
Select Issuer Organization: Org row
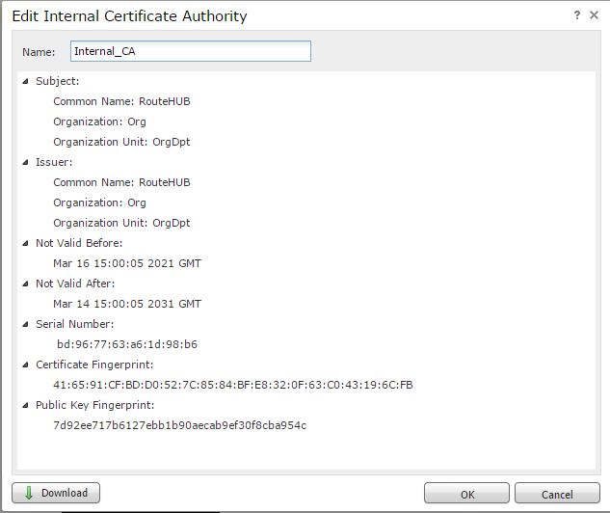[x=99, y=202]
